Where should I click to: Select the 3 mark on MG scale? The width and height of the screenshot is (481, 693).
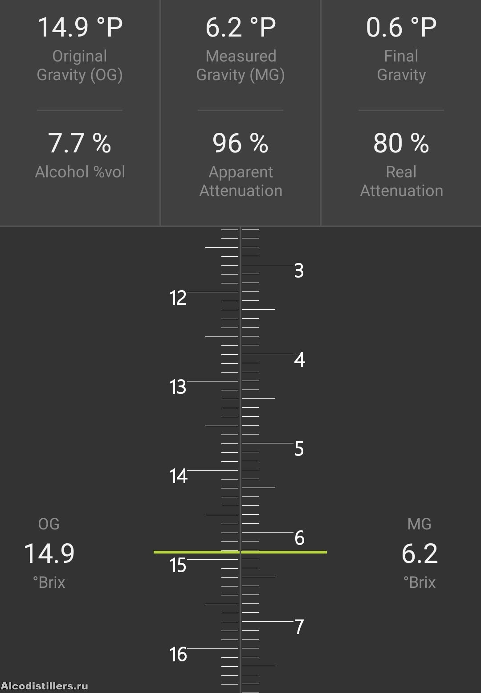click(299, 271)
